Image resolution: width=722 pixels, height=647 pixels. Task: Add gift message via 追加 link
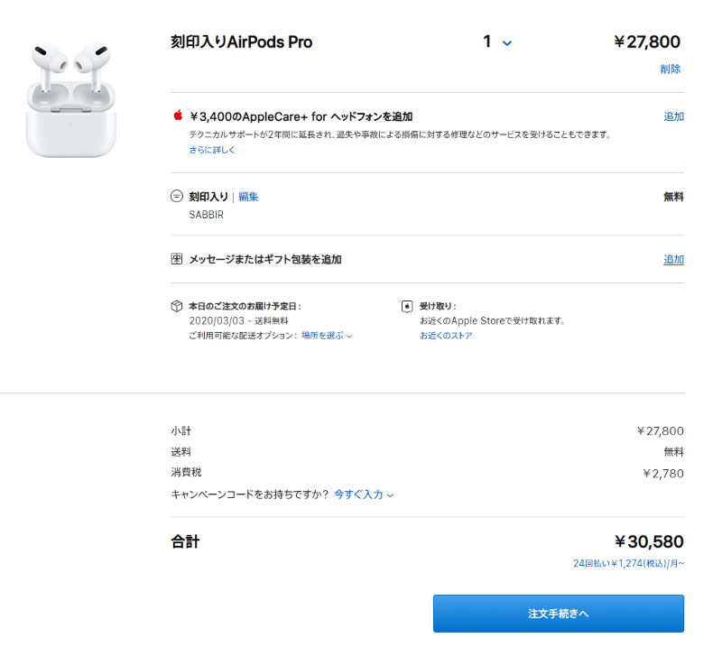pyautogui.click(x=673, y=260)
